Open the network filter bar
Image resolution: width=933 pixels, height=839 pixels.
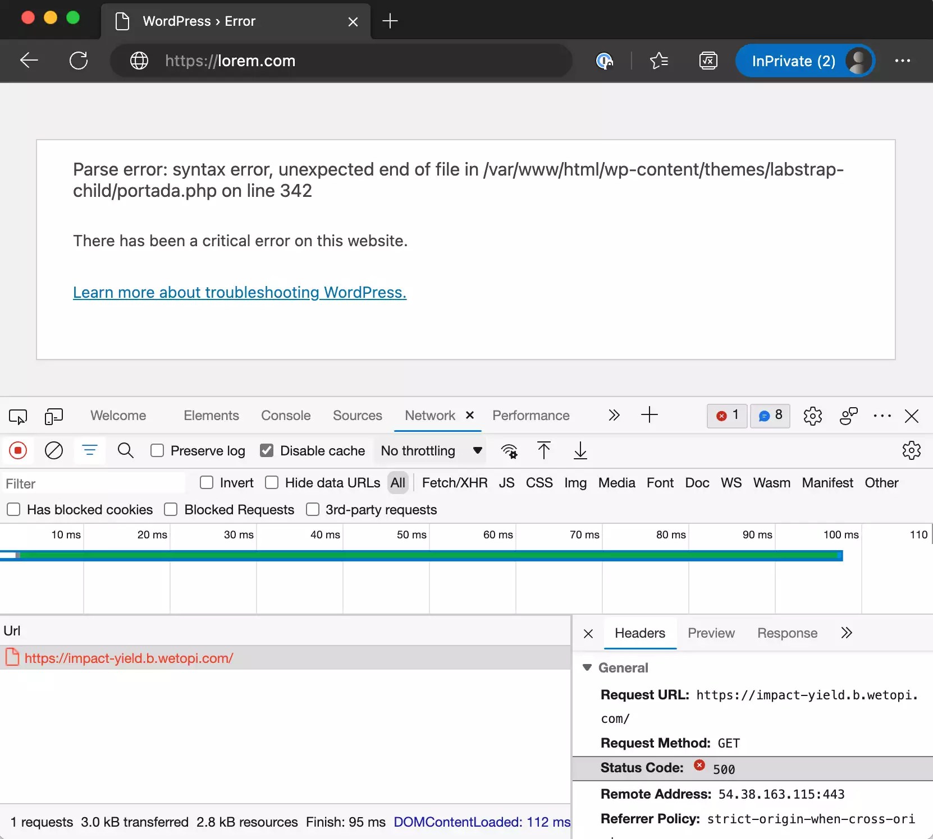click(x=89, y=450)
